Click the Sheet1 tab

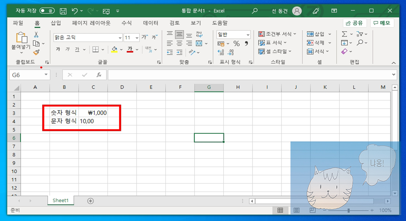pyautogui.click(x=61, y=201)
